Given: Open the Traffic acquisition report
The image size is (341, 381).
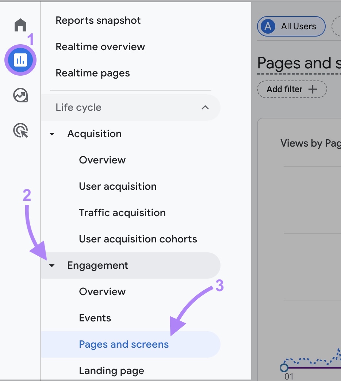Looking at the screenshot, I should click(x=122, y=212).
